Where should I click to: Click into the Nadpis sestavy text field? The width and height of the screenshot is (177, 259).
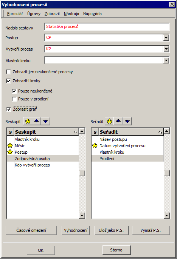click(x=107, y=26)
